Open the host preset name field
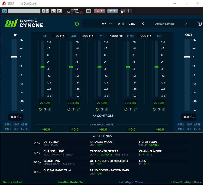This screenshot has height=185, width=203. tap(24, 11)
